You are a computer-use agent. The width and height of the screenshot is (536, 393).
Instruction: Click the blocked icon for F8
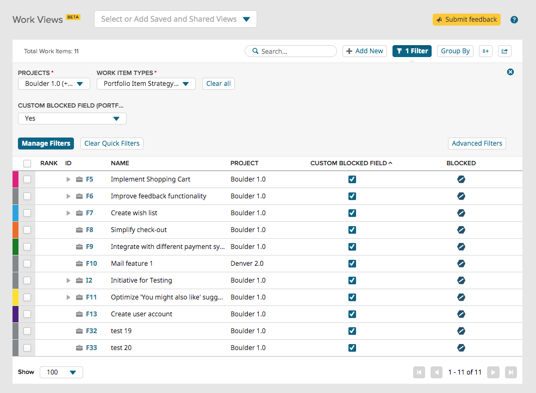coord(461,229)
